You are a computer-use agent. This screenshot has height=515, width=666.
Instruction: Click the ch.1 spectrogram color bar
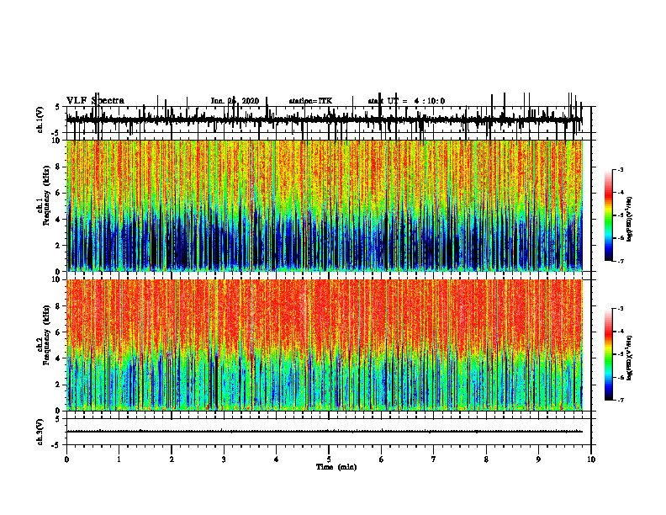609,215
